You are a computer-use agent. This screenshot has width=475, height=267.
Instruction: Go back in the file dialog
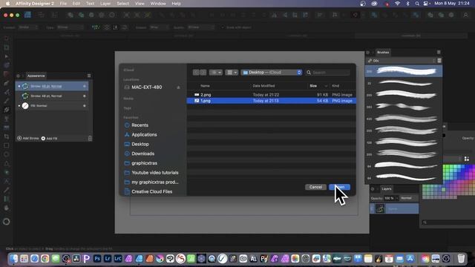point(196,73)
